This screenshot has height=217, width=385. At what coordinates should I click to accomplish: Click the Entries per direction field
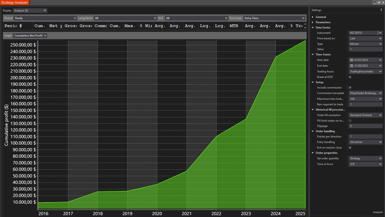366,137
